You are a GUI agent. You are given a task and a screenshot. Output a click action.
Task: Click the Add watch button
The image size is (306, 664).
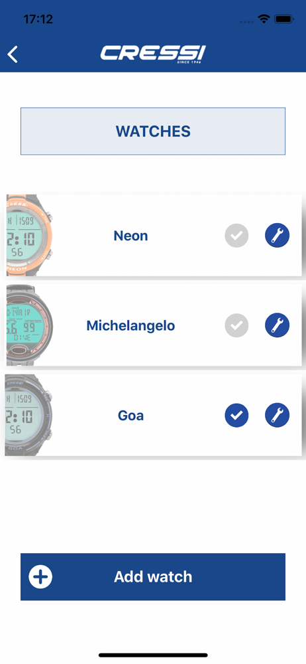coord(153,577)
